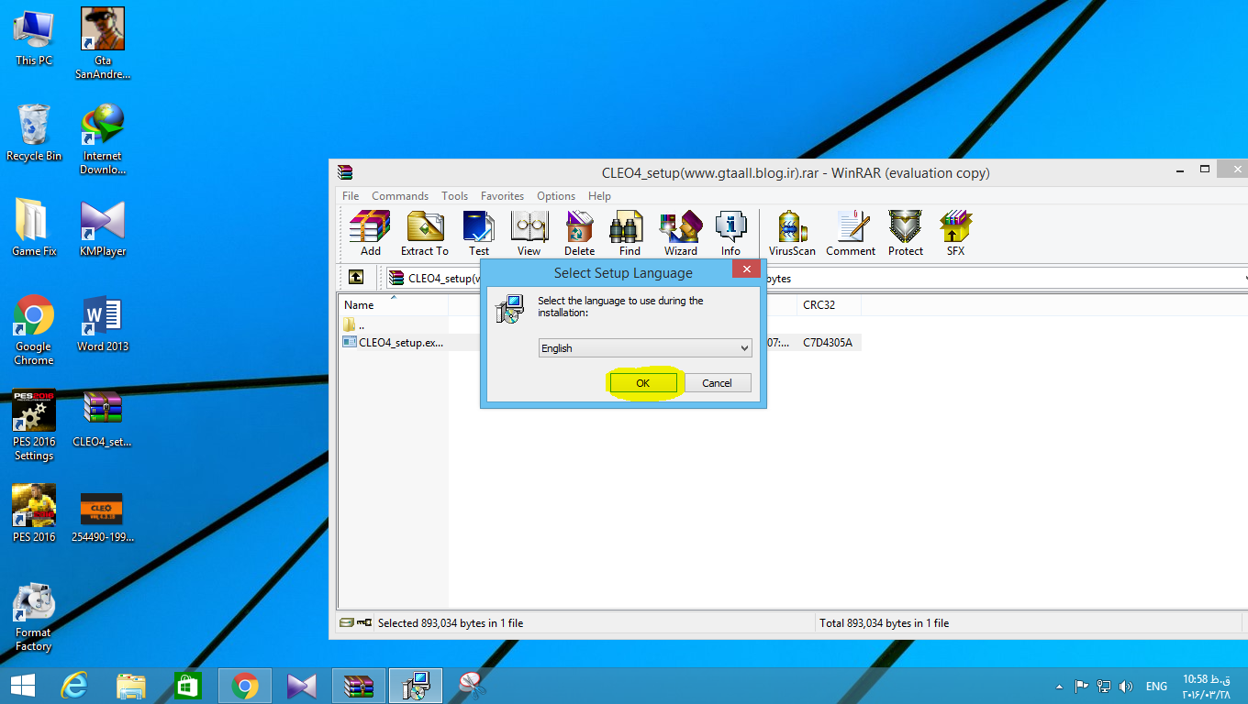1248x704 pixels.
Task: Switch to Chrome in the taskbar
Action: (245, 686)
